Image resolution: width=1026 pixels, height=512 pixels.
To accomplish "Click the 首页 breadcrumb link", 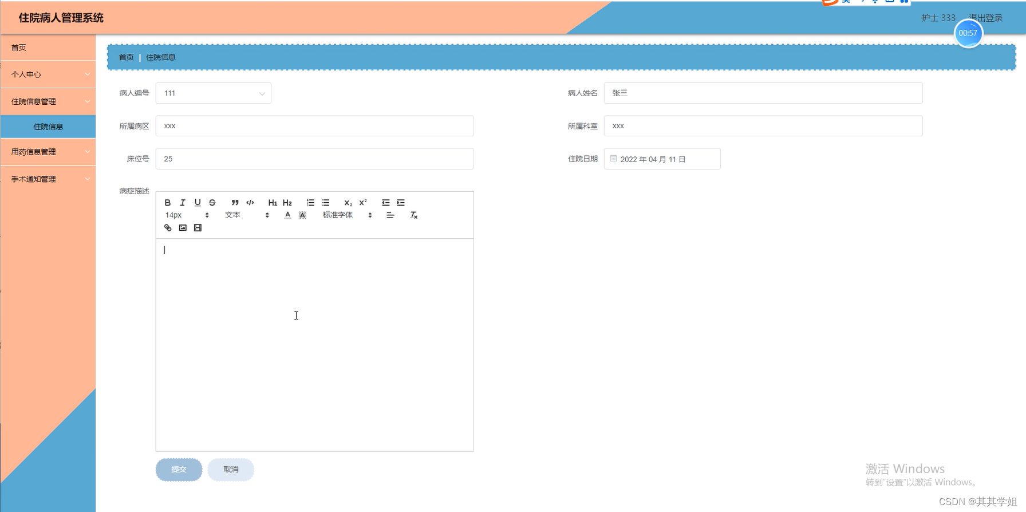I will click(x=126, y=57).
